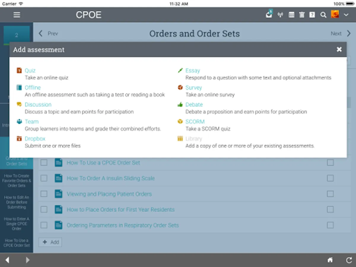Expand the user menu chevron
356x267 pixels.
pos(346,15)
